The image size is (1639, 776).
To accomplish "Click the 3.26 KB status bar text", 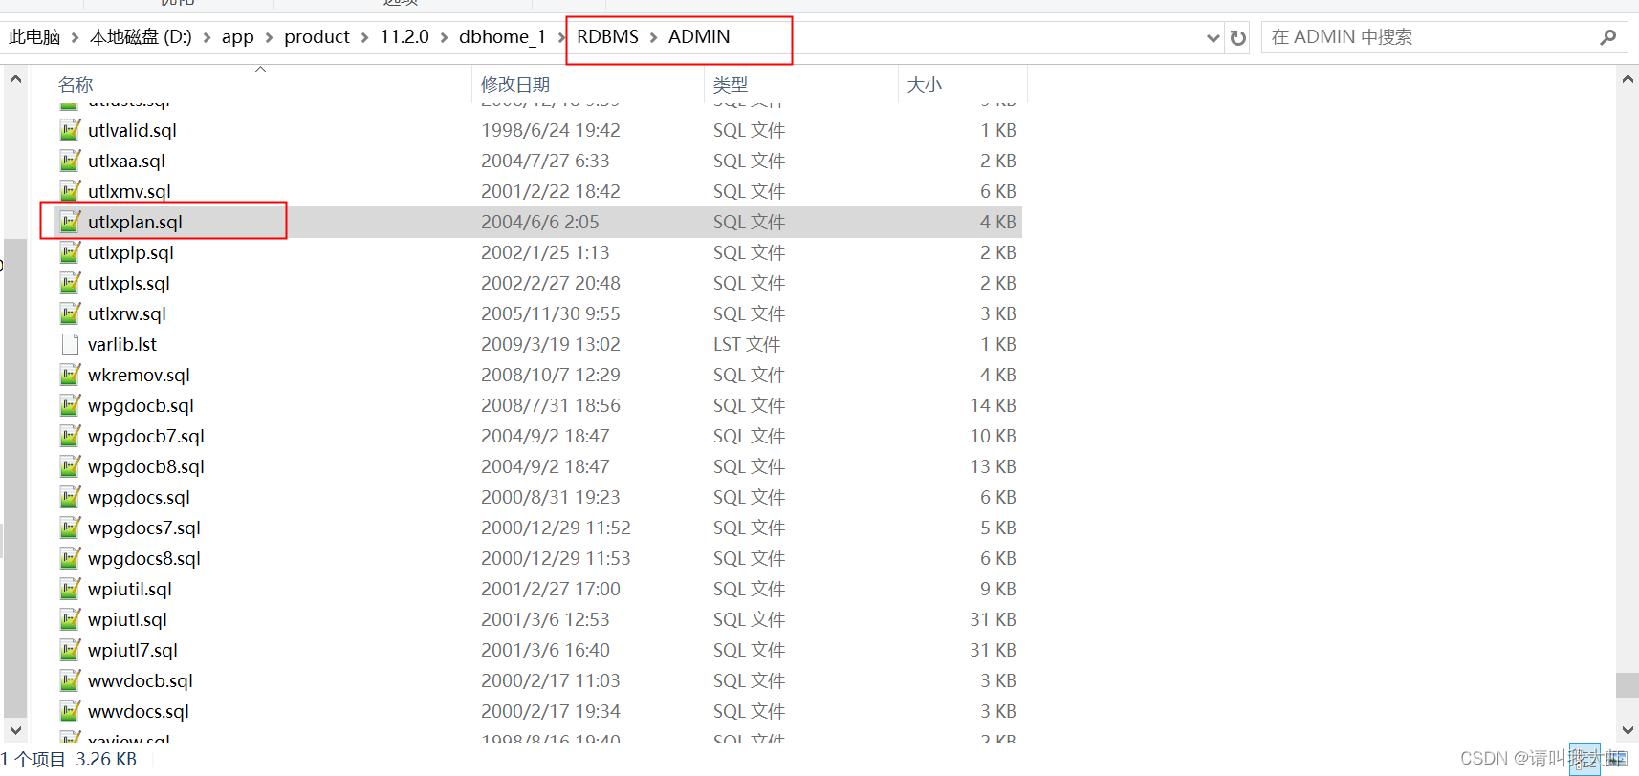I will 106,759.
